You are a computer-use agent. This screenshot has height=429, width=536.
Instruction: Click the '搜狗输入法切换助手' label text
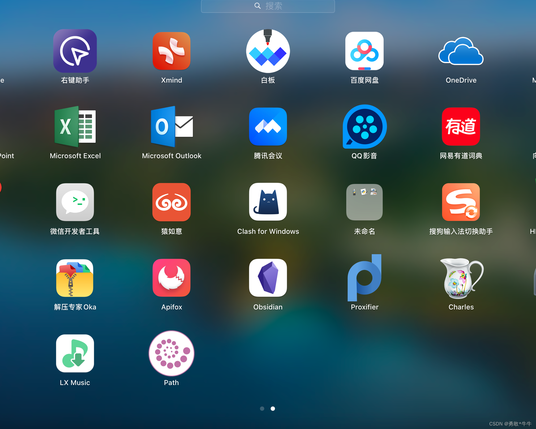(461, 231)
